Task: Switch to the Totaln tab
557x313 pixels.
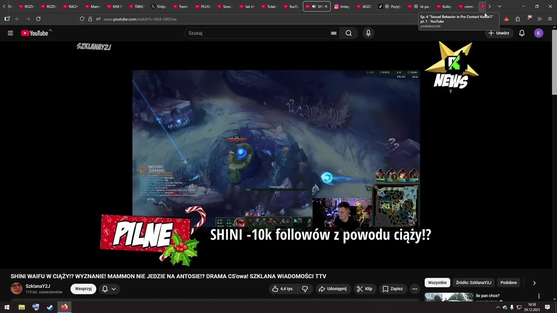Action: tap(268, 7)
